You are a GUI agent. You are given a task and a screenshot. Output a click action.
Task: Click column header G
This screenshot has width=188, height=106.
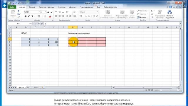point(73,27)
